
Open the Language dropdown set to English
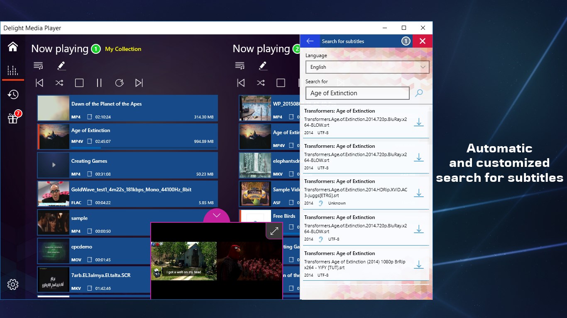pos(367,67)
